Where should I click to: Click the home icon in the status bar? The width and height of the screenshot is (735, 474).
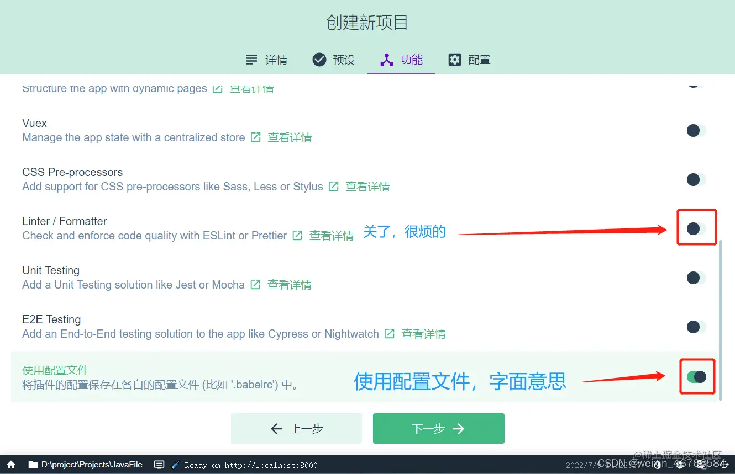[11, 465]
